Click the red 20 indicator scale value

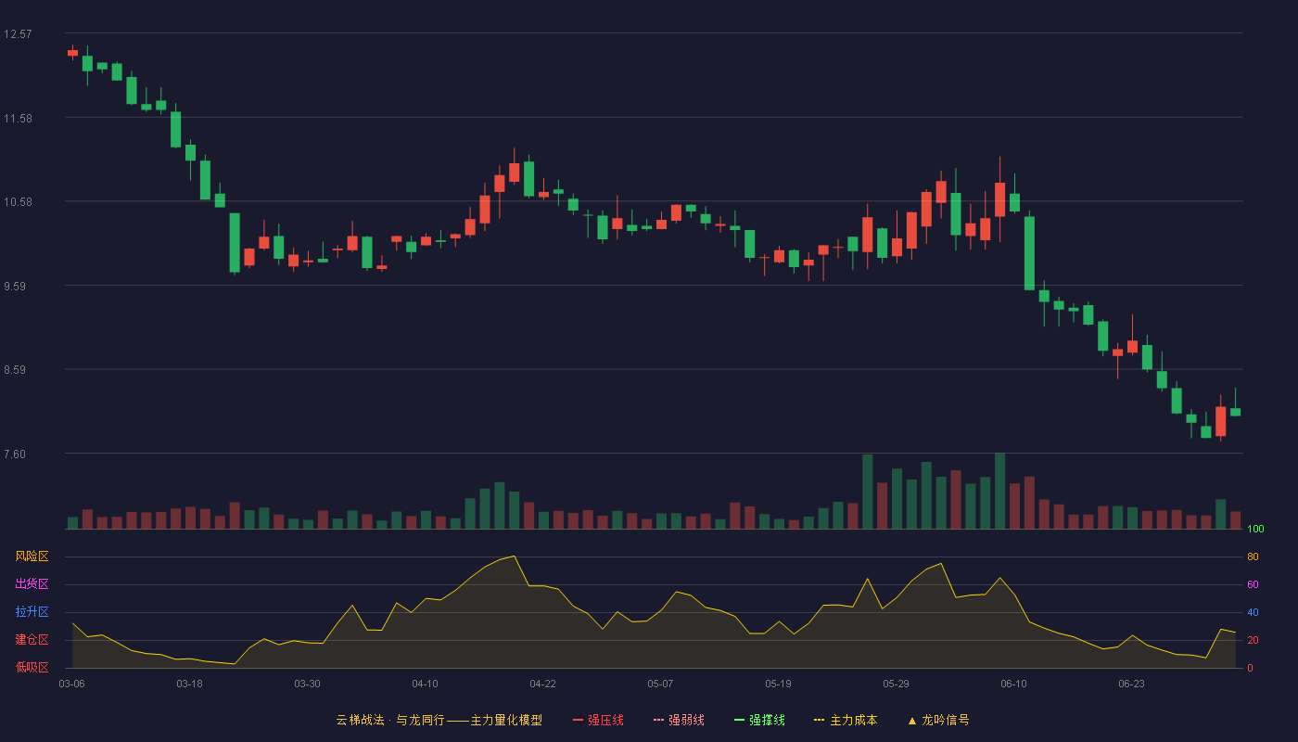click(x=1253, y=641)
